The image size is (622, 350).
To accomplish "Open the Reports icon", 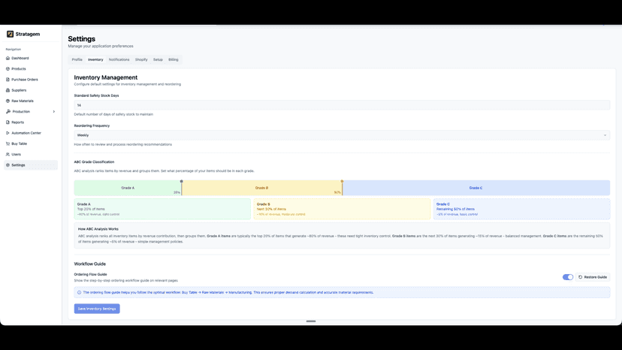I will tap(8, 122).
